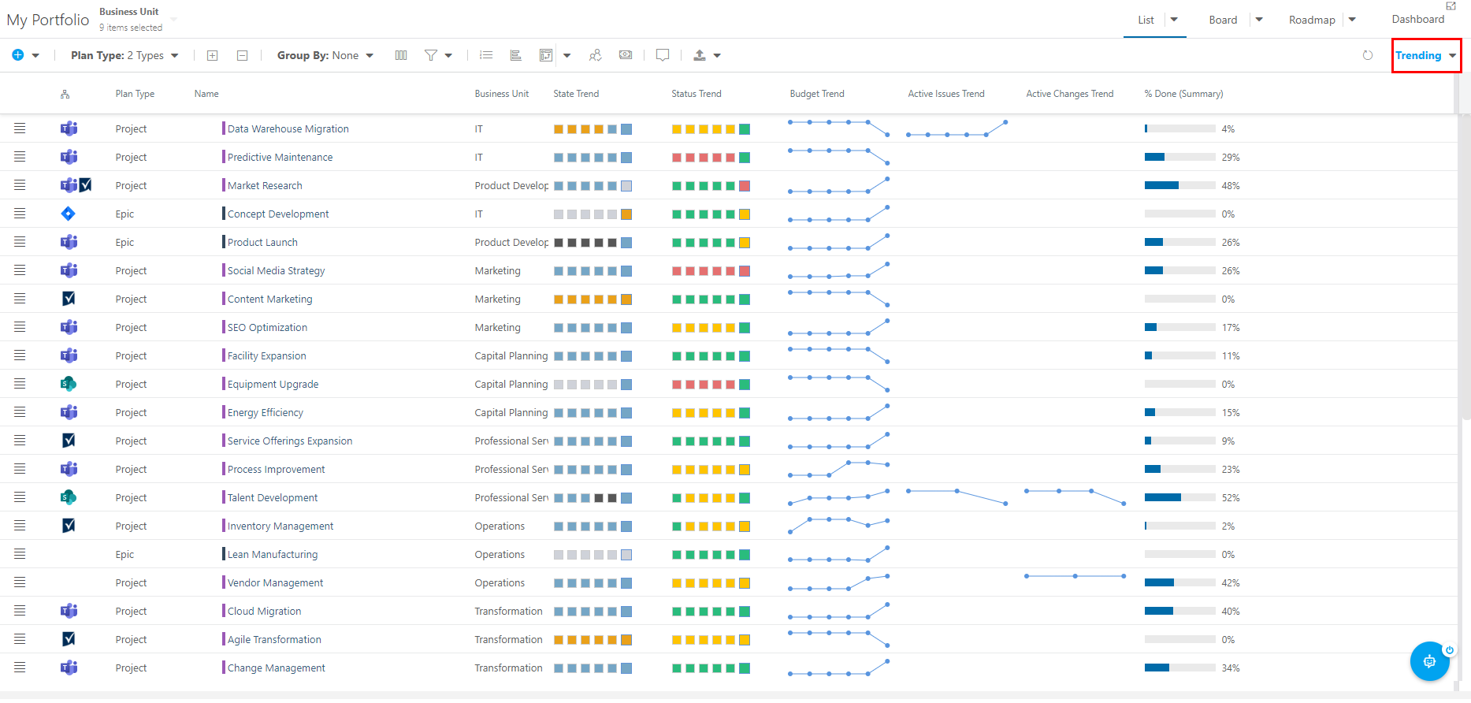Open the Board tab dropdown arrow
The height and width of the screenshot is (703, 1471).
point(1259,20)
